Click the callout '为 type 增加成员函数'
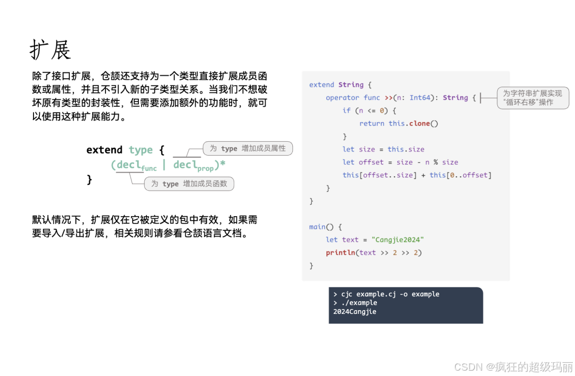Screen dimensions: 575x376 (189, 184)
